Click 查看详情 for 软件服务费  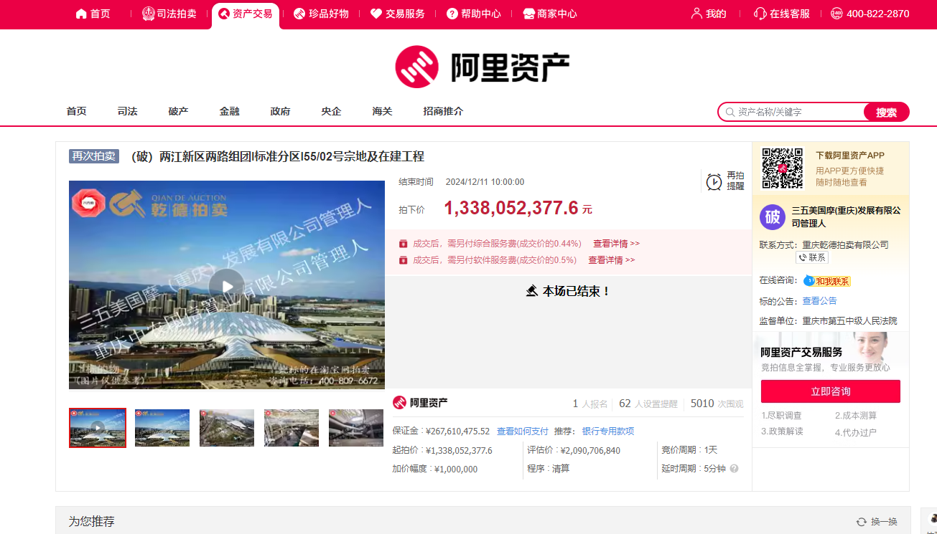(612, 259)
